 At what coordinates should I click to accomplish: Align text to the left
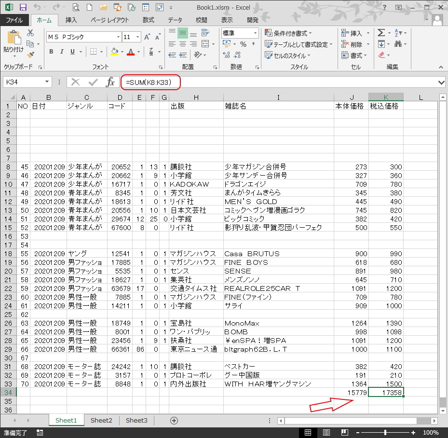click(x=172, y=44)
